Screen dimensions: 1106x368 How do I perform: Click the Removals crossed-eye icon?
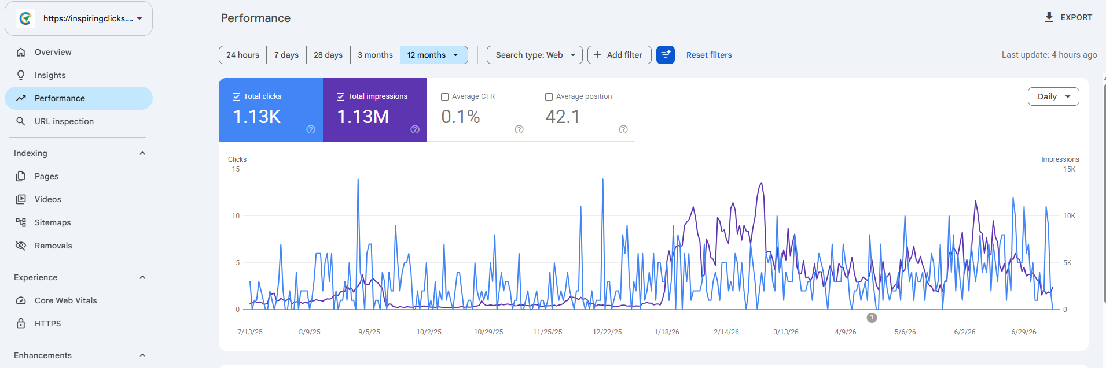click(x=21, y=246)
